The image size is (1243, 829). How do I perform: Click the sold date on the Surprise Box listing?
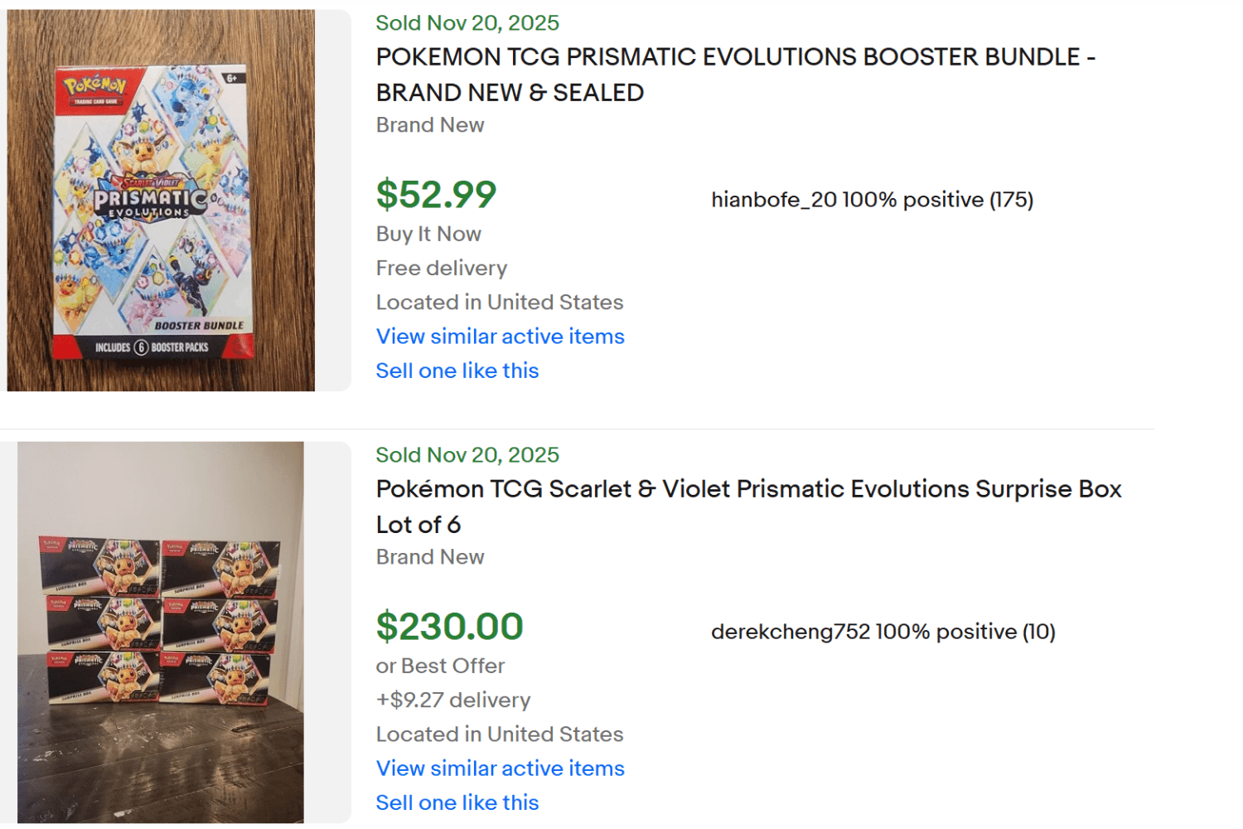pos(467,454)
